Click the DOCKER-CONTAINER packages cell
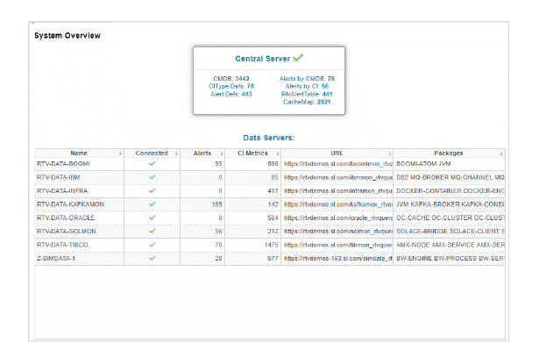The image size is (539, 343). point(450,190)
